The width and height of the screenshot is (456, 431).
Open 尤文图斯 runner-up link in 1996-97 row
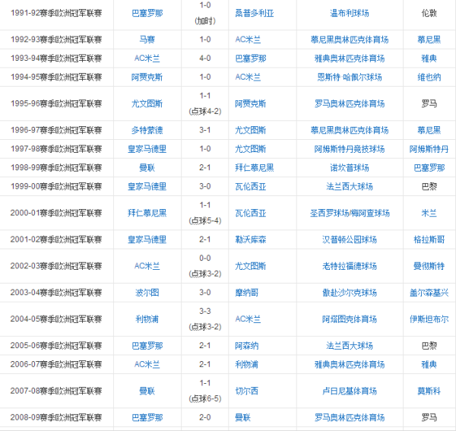pos(251,130)
